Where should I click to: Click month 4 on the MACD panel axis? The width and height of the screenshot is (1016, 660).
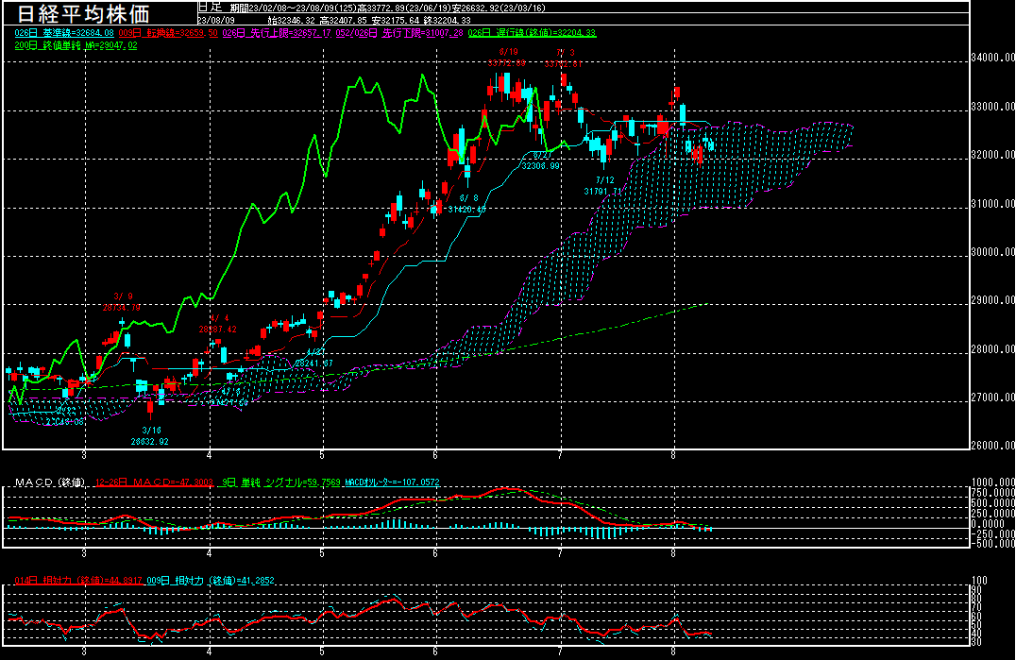coord(210,554)
